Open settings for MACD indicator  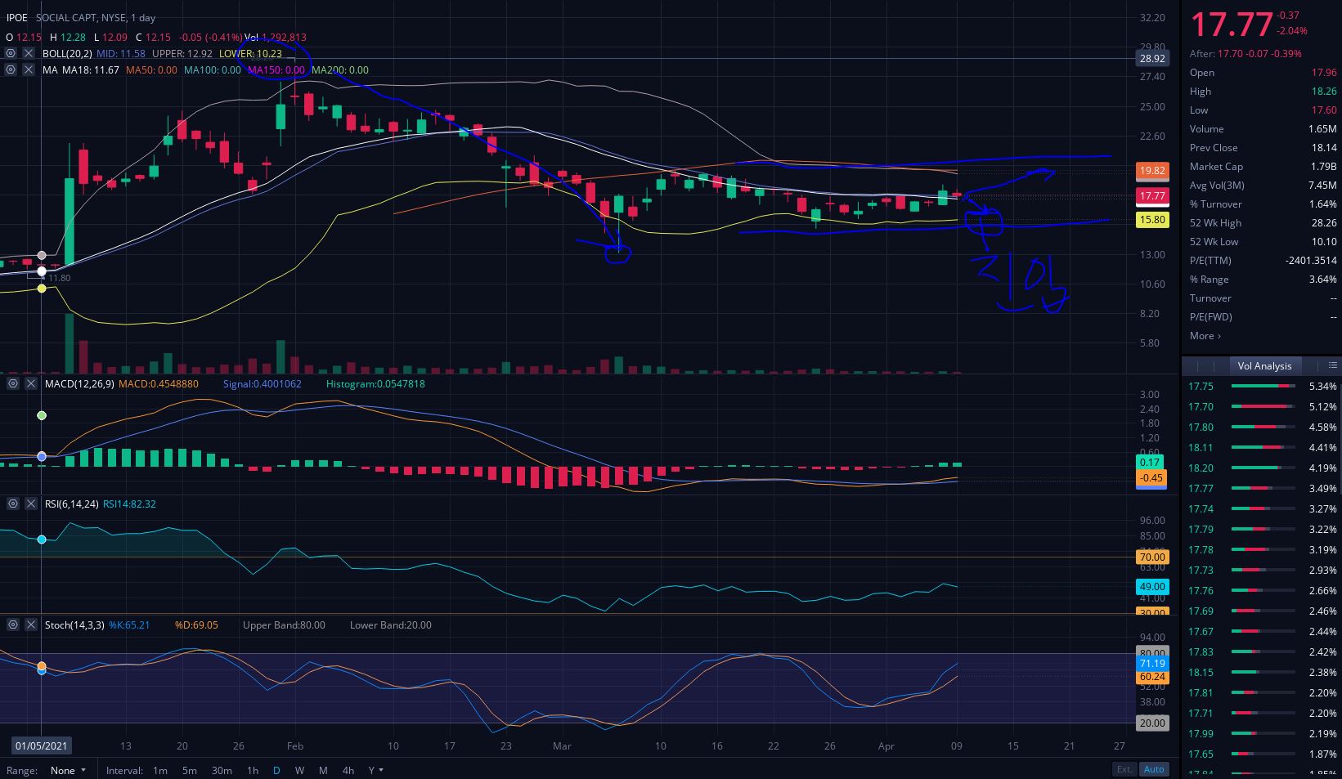13,383
